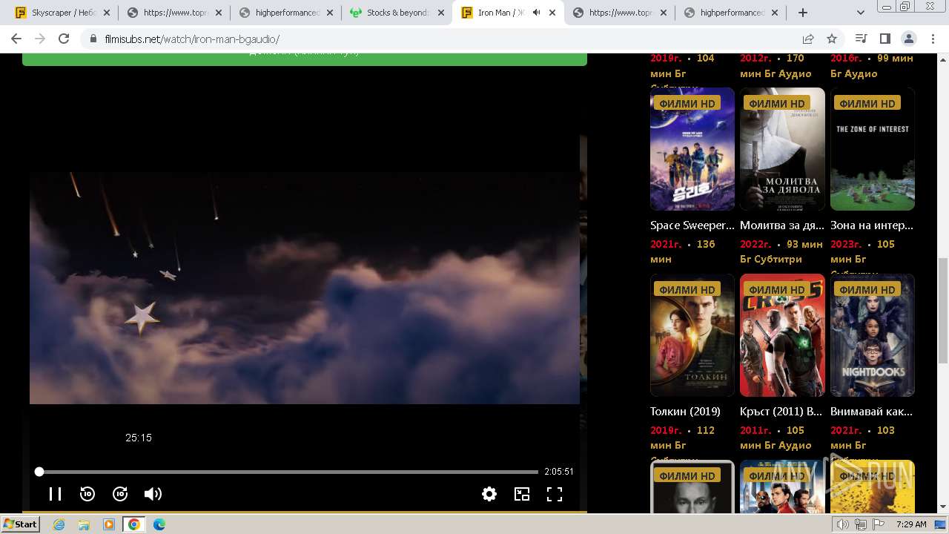Click the ФИЛМИ HD badge on Толкин

click(687, 290)
